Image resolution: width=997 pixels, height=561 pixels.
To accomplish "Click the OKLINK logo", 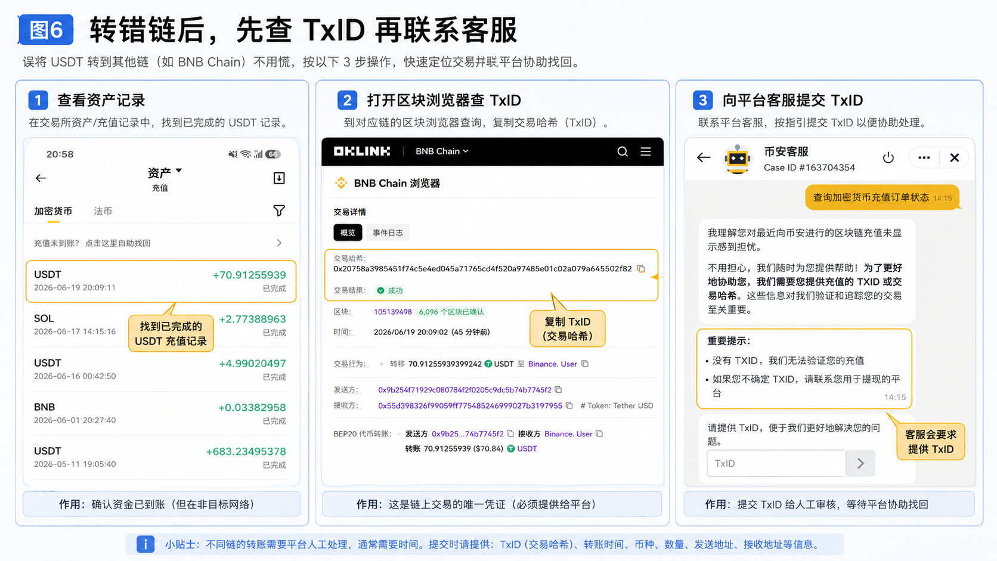I will 361,151.
